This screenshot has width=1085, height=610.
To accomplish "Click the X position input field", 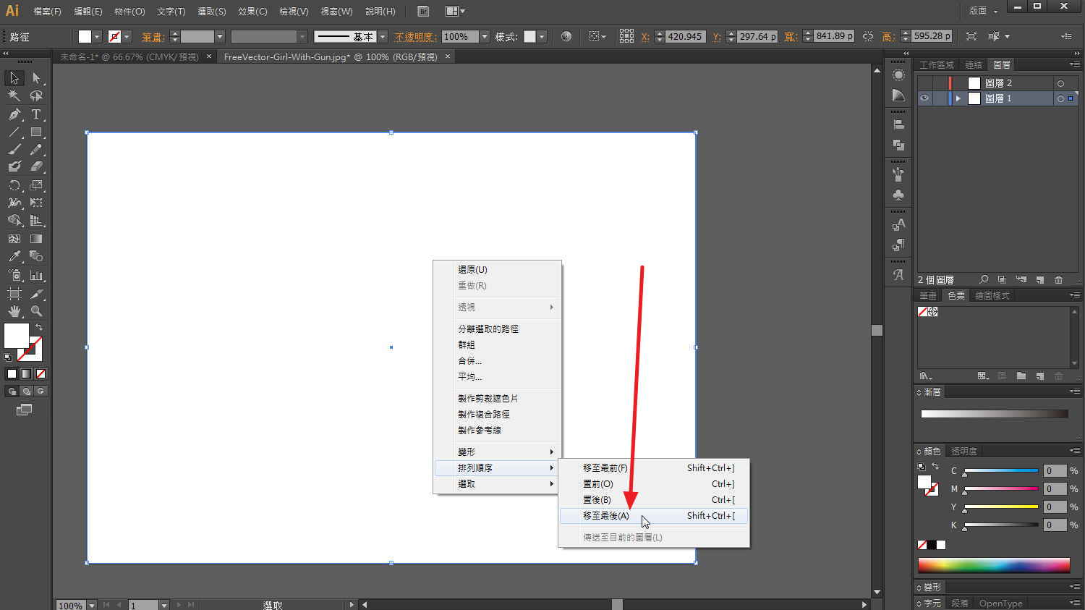I will [x=684, y=36].
